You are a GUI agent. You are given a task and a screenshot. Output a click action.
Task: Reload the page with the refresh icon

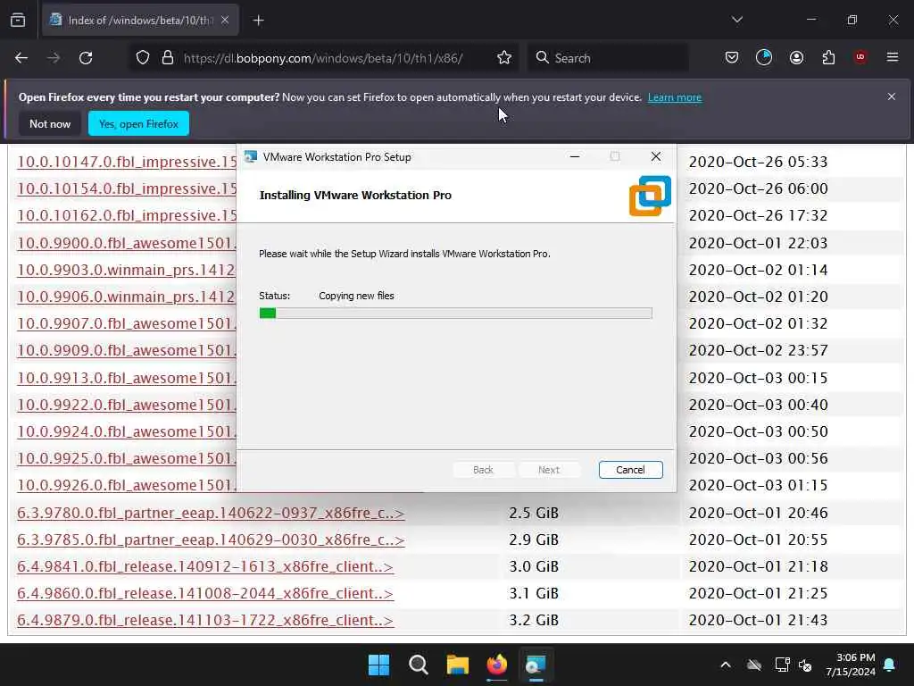click(86, 58)
